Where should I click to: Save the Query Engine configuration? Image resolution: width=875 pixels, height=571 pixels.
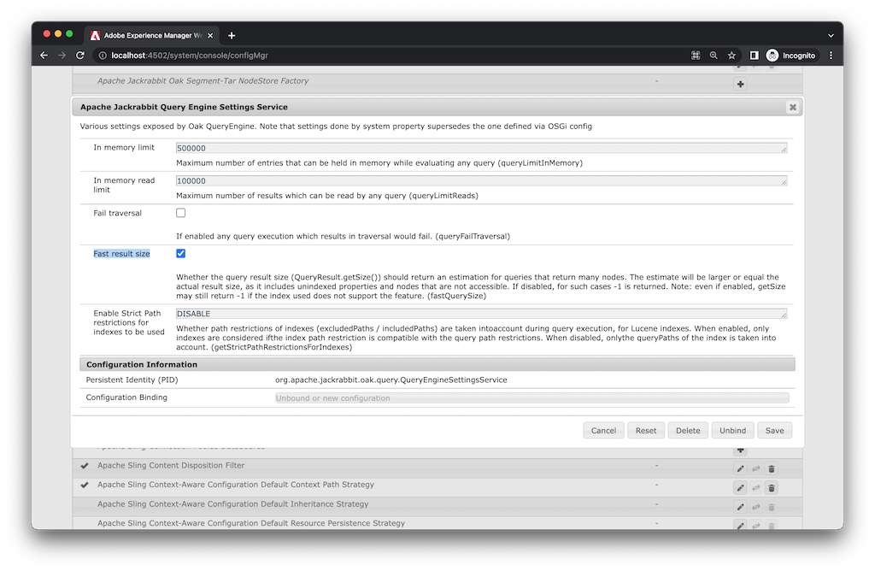coord(774,430)
